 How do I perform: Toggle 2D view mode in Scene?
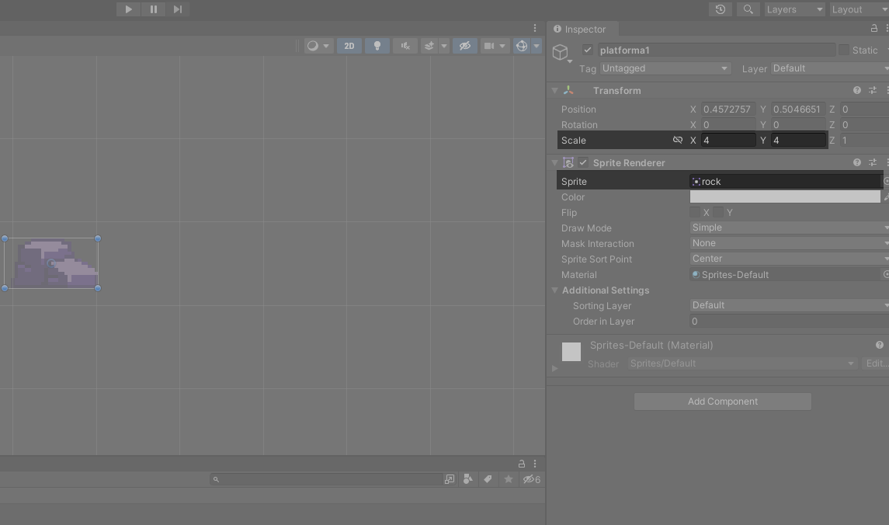[x=349, y=46]
